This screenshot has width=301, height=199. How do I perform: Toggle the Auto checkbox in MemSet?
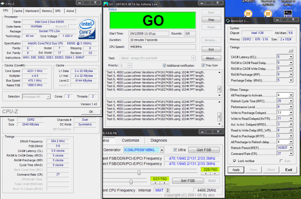click(281, 161)
